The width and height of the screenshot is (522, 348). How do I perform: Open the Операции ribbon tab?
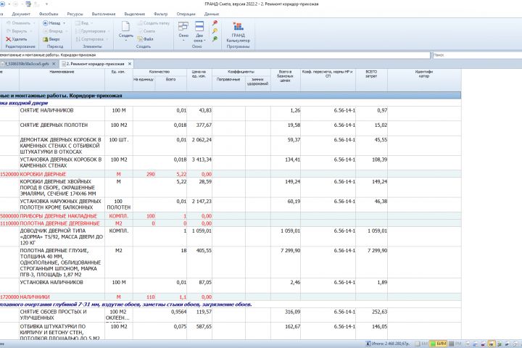186,14
